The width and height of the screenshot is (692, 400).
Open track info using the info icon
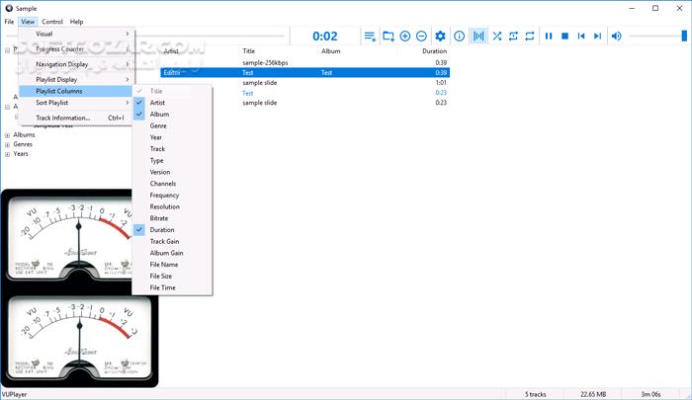(x=460, y=37)
